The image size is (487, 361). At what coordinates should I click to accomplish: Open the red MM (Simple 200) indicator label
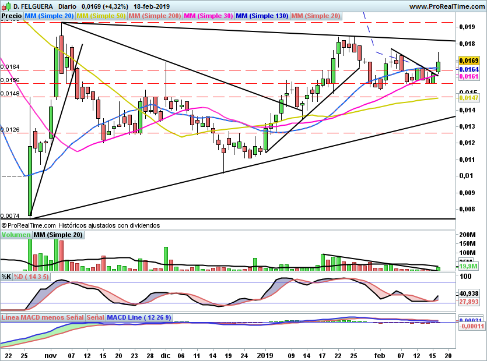click(x=155, y=16)
